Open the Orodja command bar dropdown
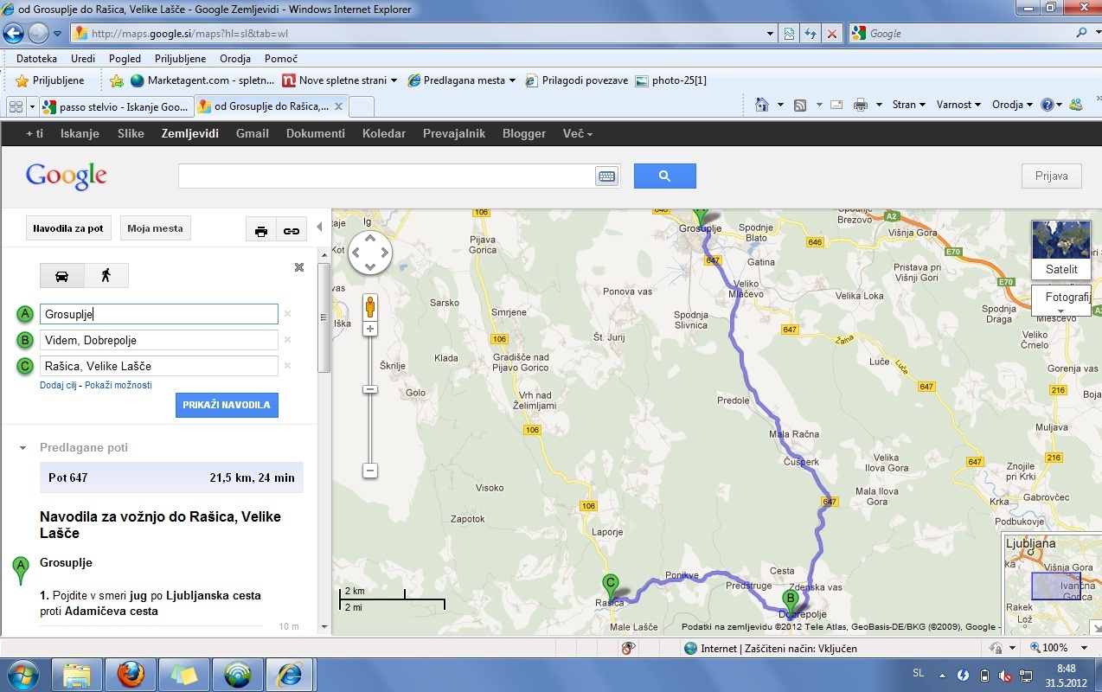1102x692 pixels. pyautogui.click(x=1012, y=105)
